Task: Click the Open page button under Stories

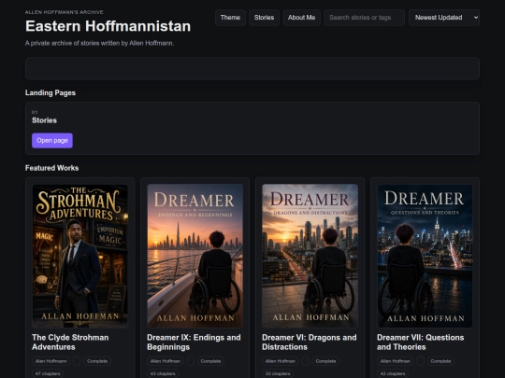Action: pyautogui.click(x=52, y=140)
